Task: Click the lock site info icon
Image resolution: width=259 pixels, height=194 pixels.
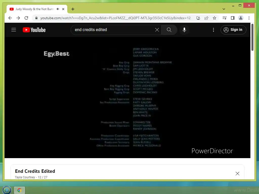Action: (x=36, y=18)
